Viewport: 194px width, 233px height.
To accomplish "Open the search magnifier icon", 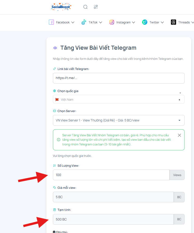I will (85, 7).
